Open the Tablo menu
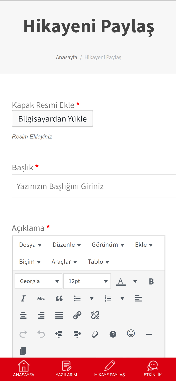Screen dimensions: 176x381 99,261
